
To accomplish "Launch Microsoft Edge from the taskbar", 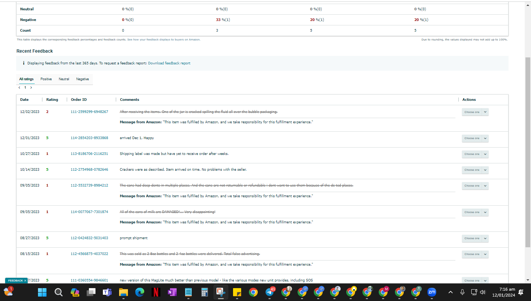I will [140, 292].
